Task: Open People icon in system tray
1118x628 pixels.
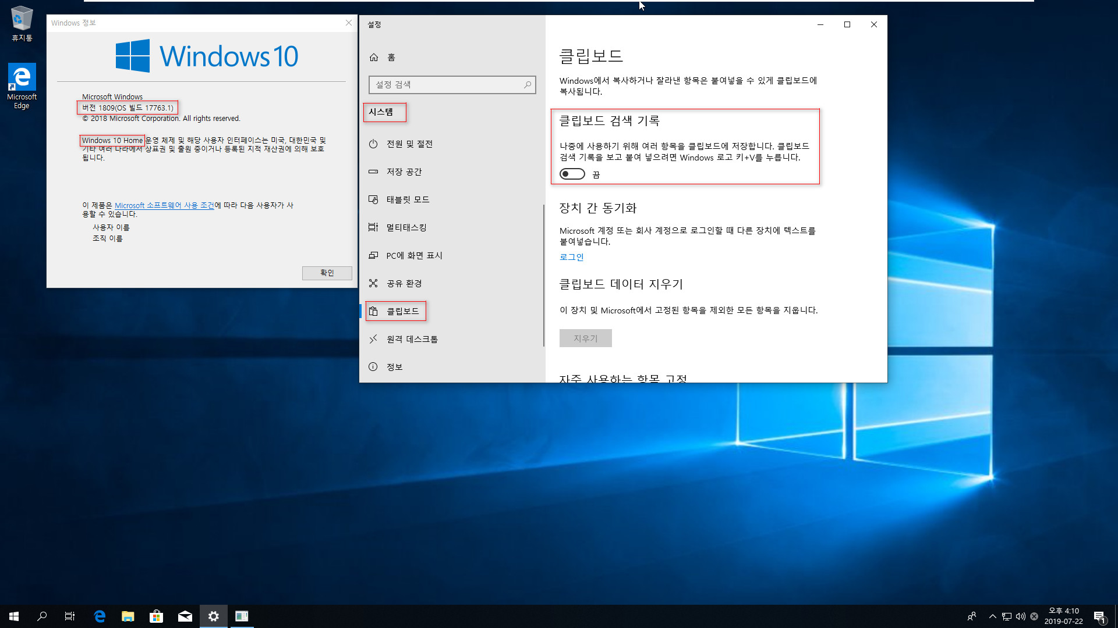Action: (971, 616)
